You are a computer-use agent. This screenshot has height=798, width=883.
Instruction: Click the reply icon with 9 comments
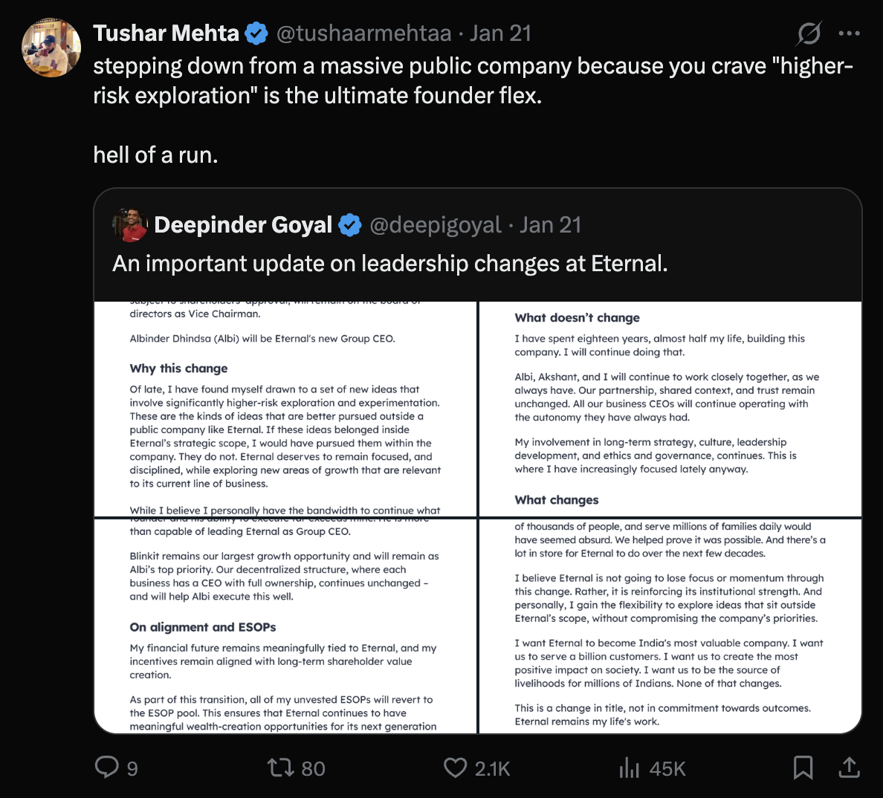(117, 768)
